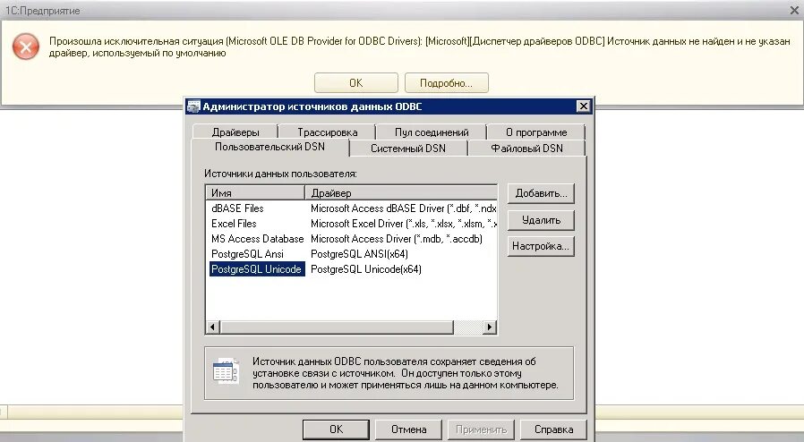Click the list's right scroll arrow
804x442 pixels.
pyautogui.click(x=490, y=327)
